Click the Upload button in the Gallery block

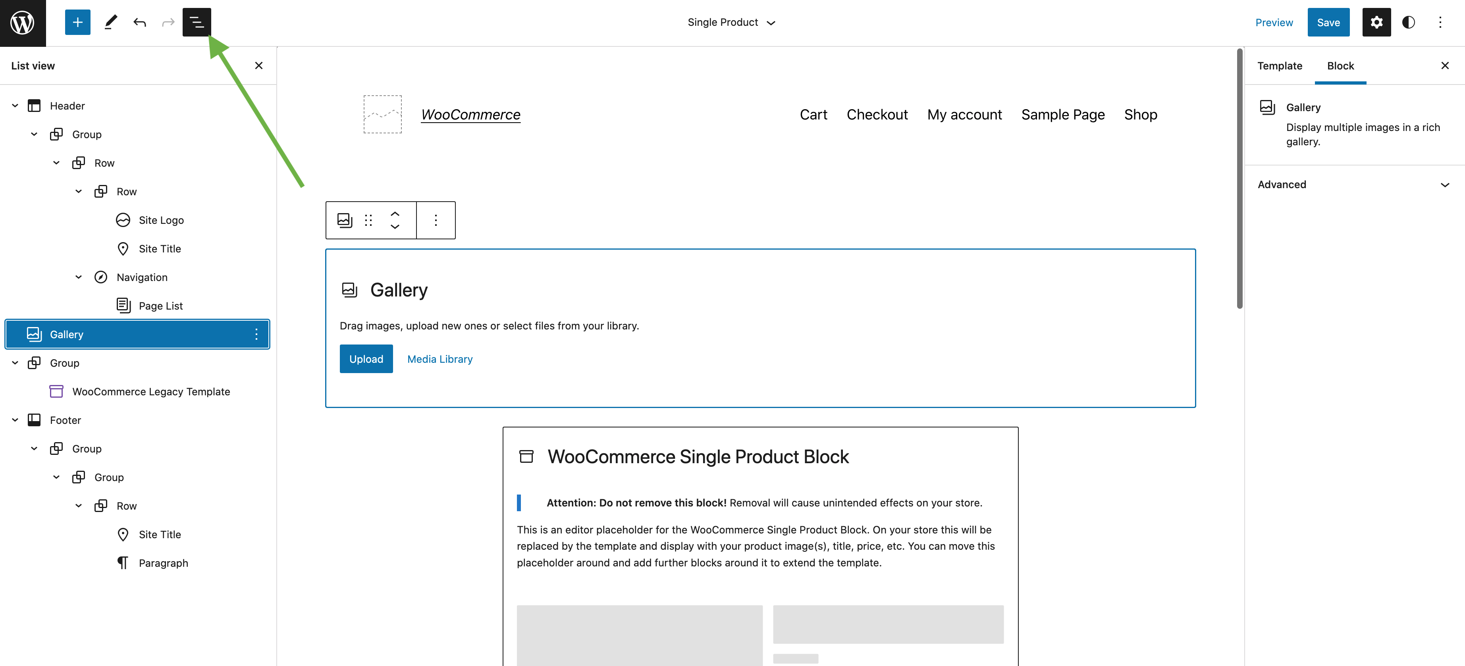[366, 358]
